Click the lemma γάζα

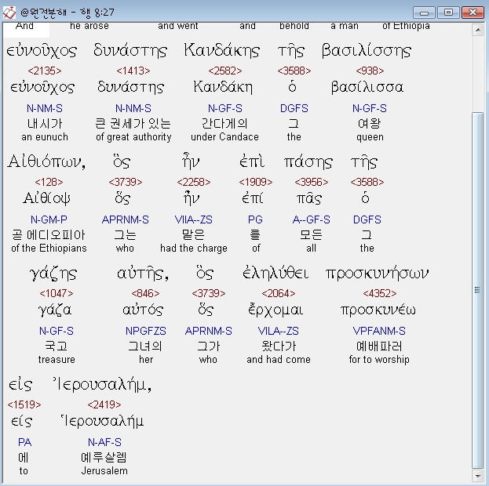pos(55,310)
